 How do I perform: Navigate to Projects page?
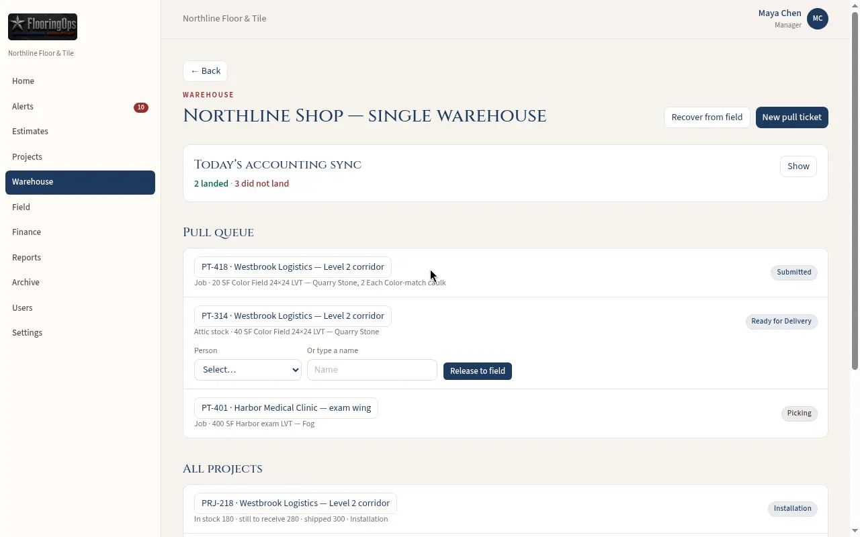coord(80,157)
